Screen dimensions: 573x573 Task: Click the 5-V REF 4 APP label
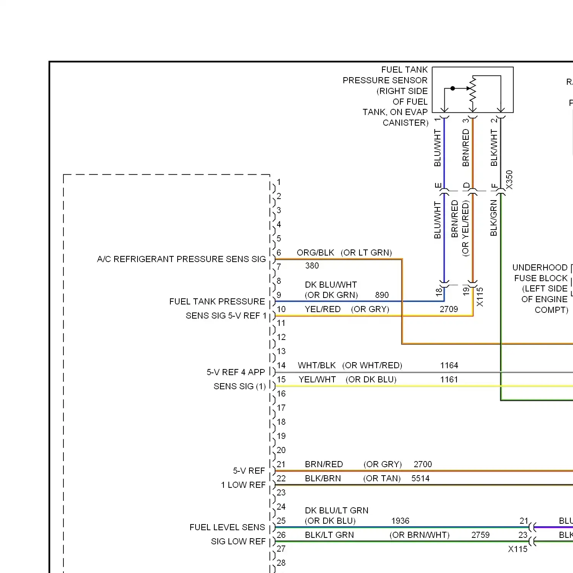[236, 372]
